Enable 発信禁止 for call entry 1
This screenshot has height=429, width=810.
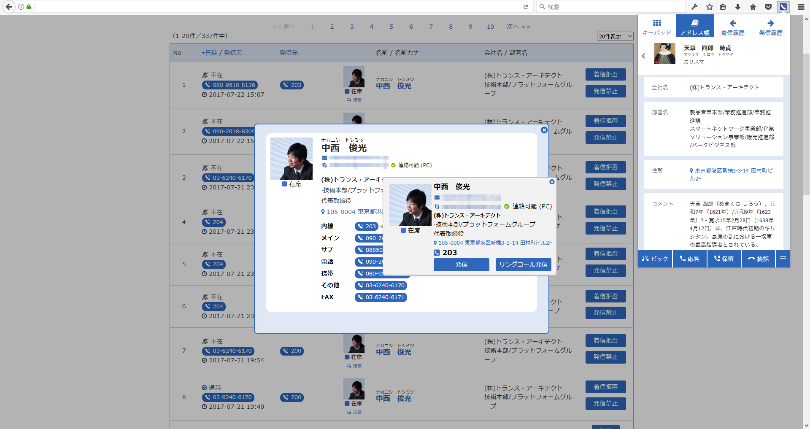click(x=605, y=91)
